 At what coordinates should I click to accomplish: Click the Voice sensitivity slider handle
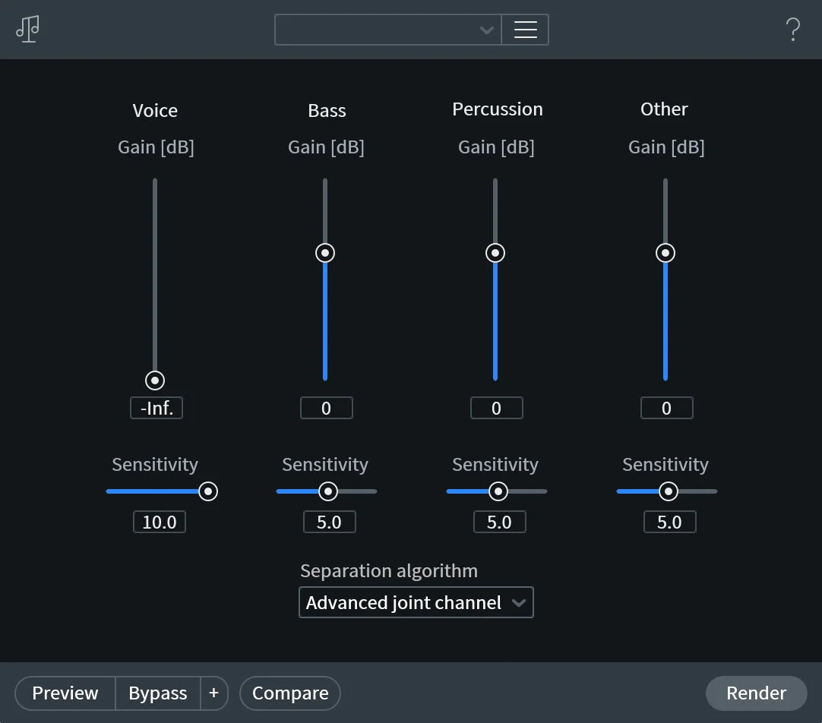(208, 491)
